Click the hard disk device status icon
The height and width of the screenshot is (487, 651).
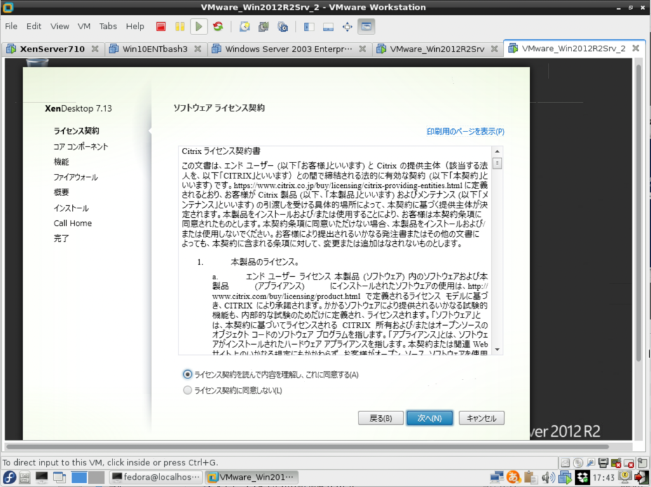coord(565,462)
